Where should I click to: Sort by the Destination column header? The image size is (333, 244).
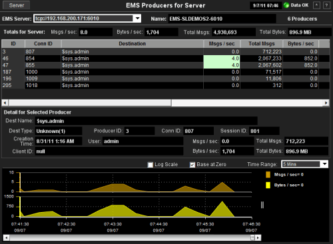pyautogui.click(x=133, y=44)
